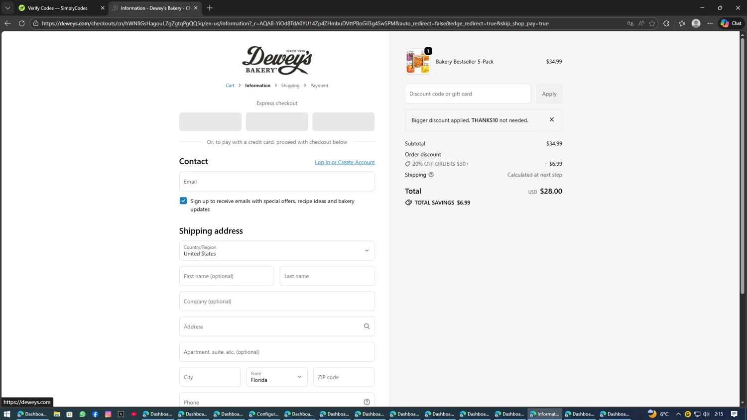Screen dimensions: 747x420
Task: Open WhatsApp from the taskbar
Action: (x=83, y=414)
